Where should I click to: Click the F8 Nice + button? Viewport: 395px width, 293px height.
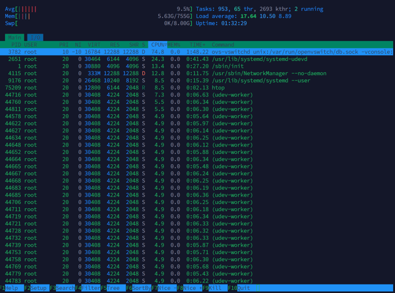189,288
